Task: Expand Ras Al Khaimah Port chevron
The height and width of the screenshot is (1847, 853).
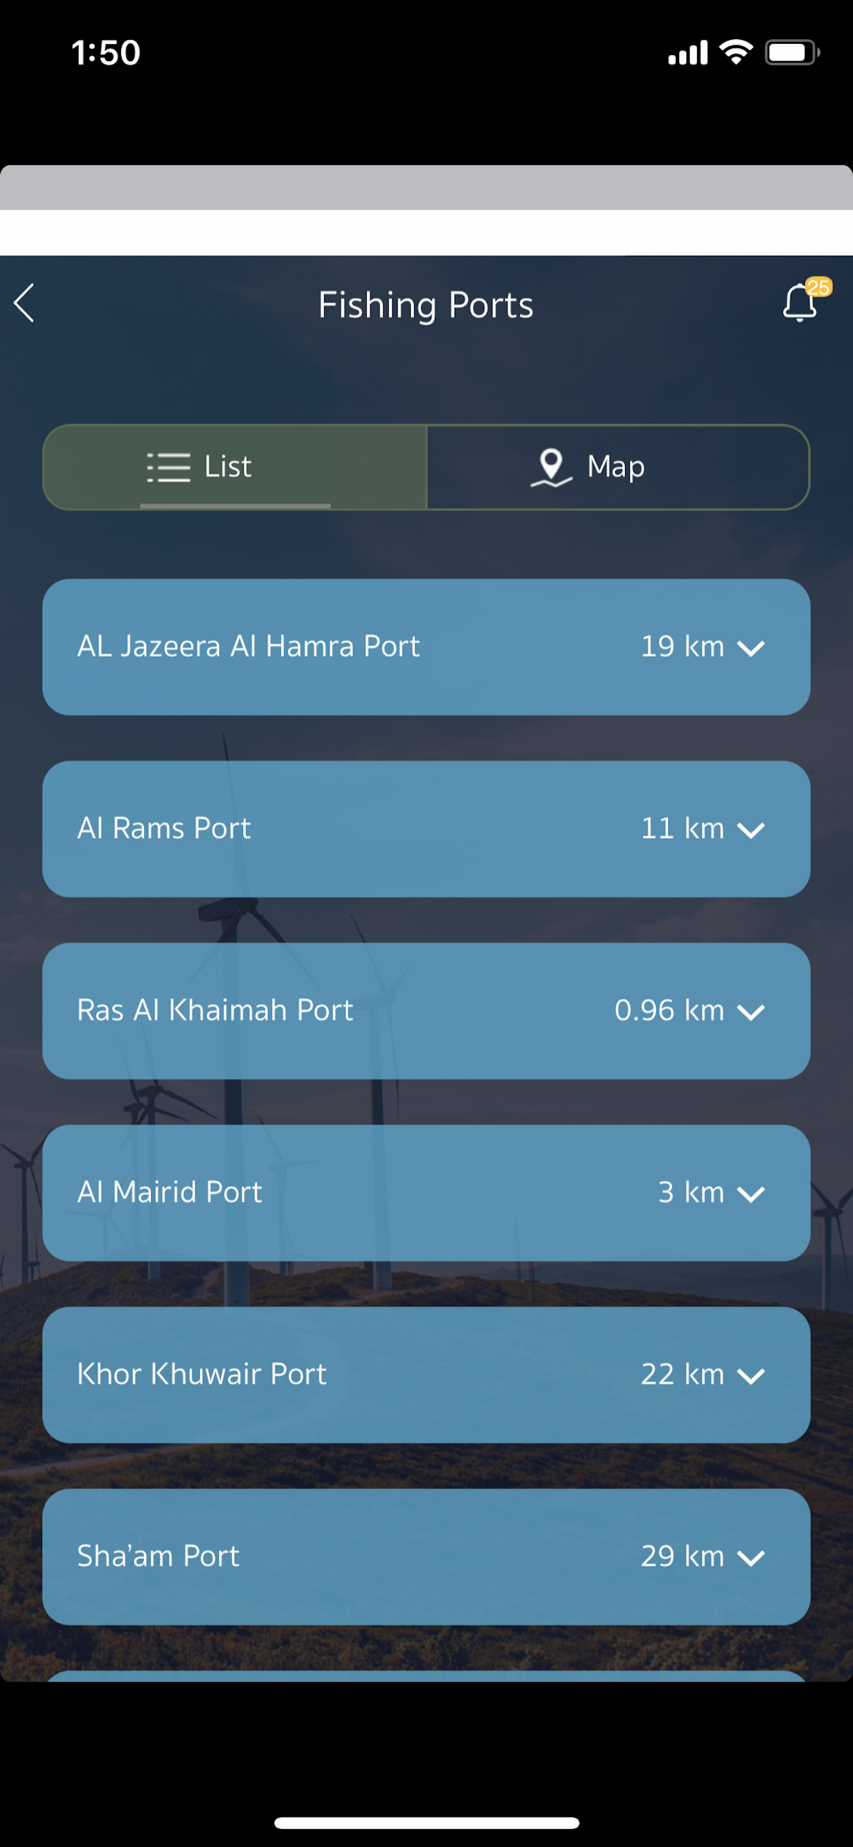Action: (751, 1011)
